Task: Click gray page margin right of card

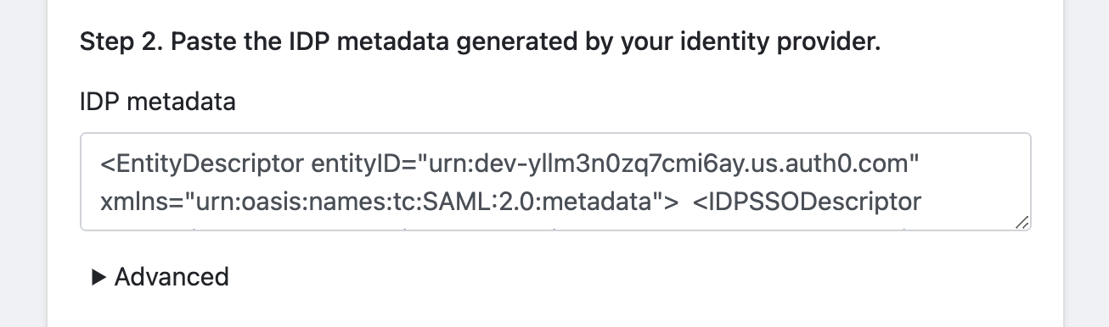Action: (x=1086, y=163)
